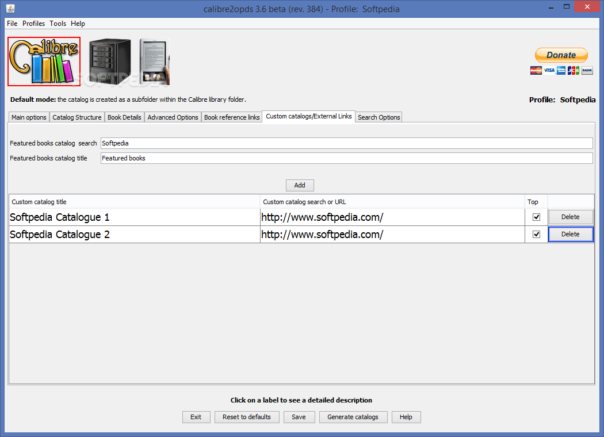Click Reset to defaults

click(247, 417)
